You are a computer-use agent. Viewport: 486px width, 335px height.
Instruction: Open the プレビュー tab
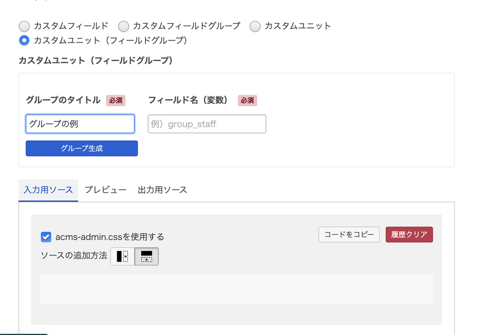coord(105,190)
